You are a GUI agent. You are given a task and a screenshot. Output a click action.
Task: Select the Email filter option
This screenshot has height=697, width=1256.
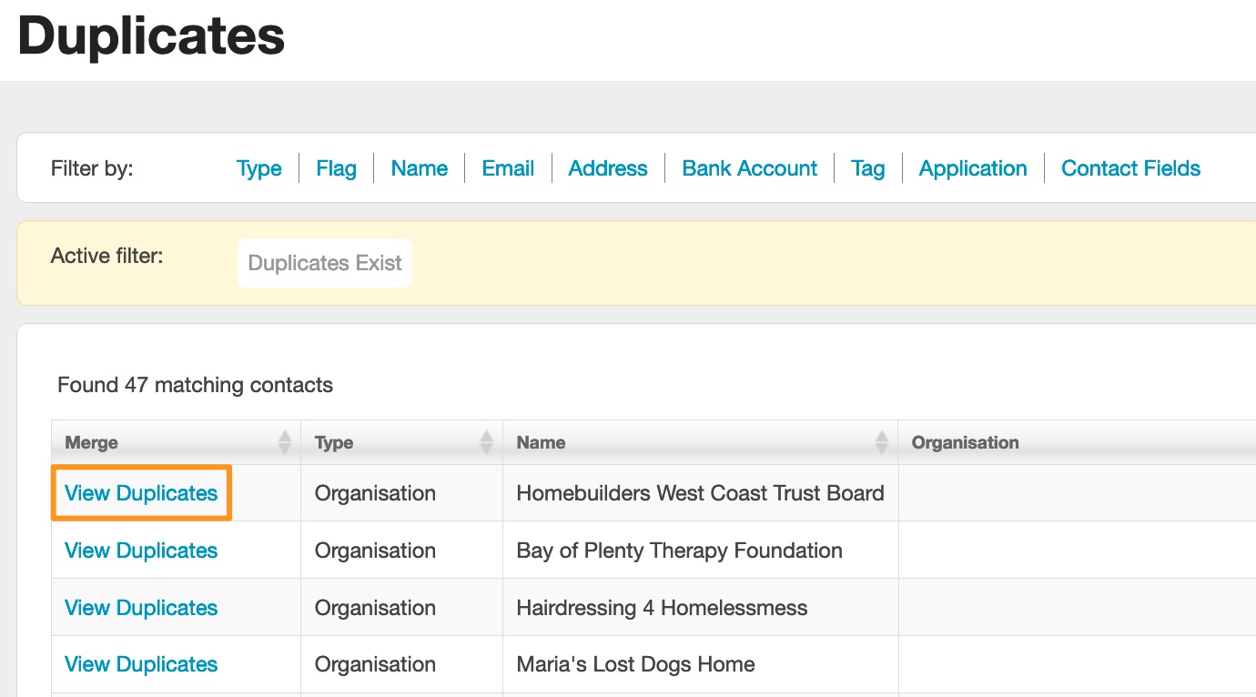(508, 168)
